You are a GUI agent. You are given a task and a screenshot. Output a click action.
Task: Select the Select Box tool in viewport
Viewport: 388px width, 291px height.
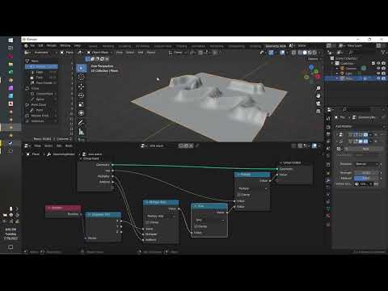click(x=81, y=68)
